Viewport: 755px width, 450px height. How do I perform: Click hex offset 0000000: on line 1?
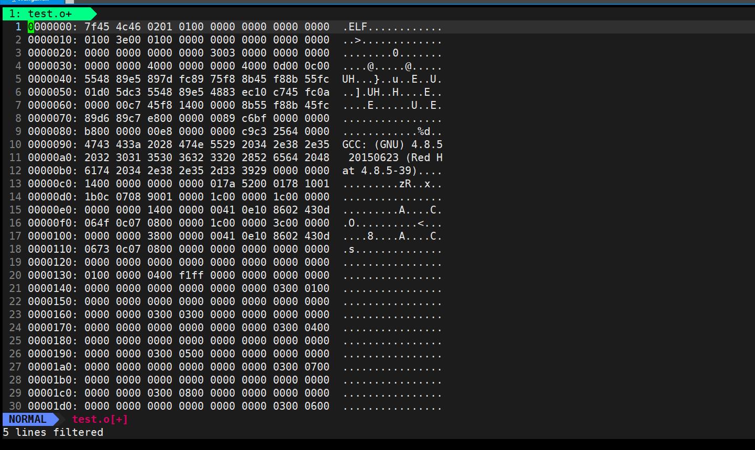tap(53, 27)
